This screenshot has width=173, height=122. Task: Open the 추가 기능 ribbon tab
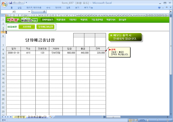pos(88,8)
